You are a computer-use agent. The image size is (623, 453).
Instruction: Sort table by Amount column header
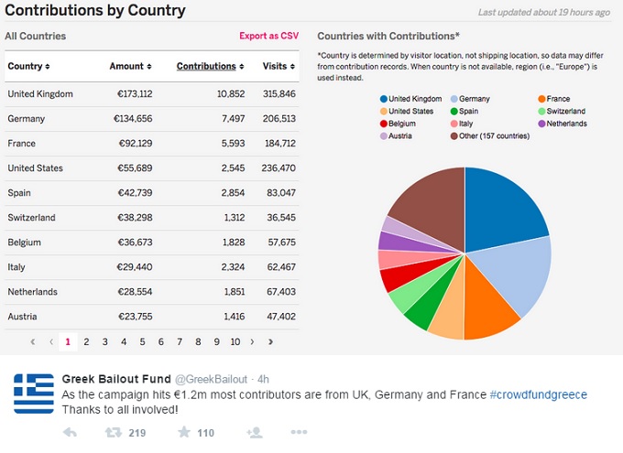[x=130, y=66]
